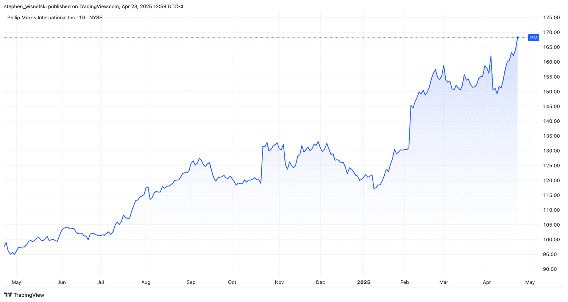This screenshot has height=302, width=568.
Task: Click the 175.00 price axis label
Action: click(x=551, y=17)
